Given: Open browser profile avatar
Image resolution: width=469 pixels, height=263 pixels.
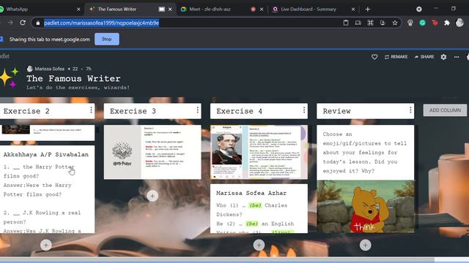Looking at the screenshot, I should pyautogui.click(x=459, y=23).
